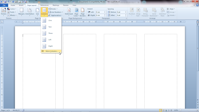Open theme Effects dropdown
This screenshot has width=199, height=112.
12,15
